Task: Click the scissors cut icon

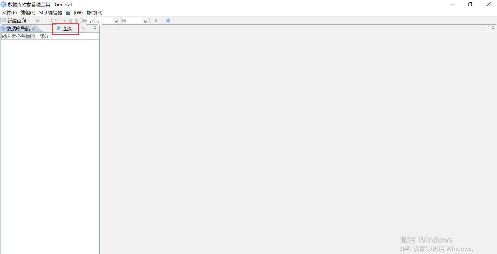Action: [x=65, y=21]
